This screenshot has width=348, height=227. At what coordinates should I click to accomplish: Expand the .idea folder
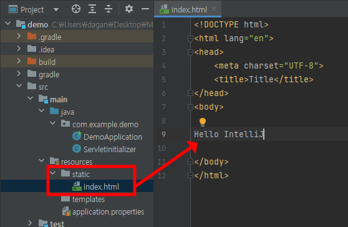19,49
